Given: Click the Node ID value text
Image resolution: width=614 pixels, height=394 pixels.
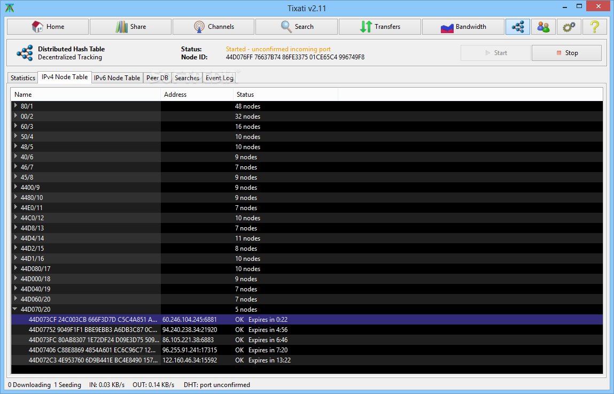Looking at the screenshot, I should [295, 57].
